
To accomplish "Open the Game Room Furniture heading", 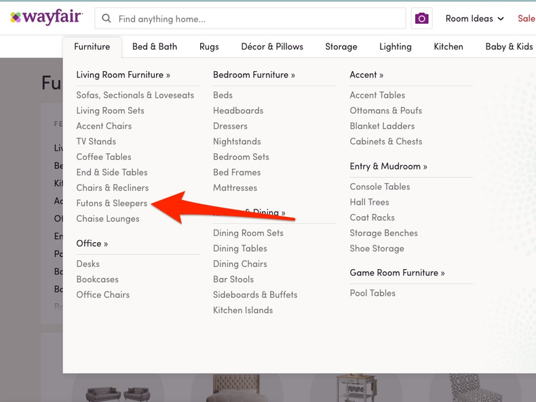I will (397, 273).
